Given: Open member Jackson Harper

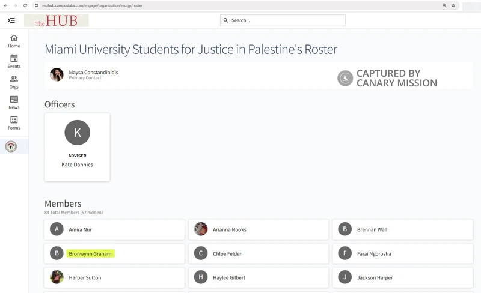Looking at the screenshot, I should click(402, 277).
